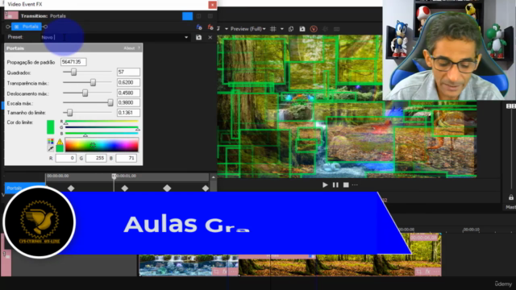Delete the preset with the X icon
Viewport: 516px width, 290px height.
coord(210,38)
